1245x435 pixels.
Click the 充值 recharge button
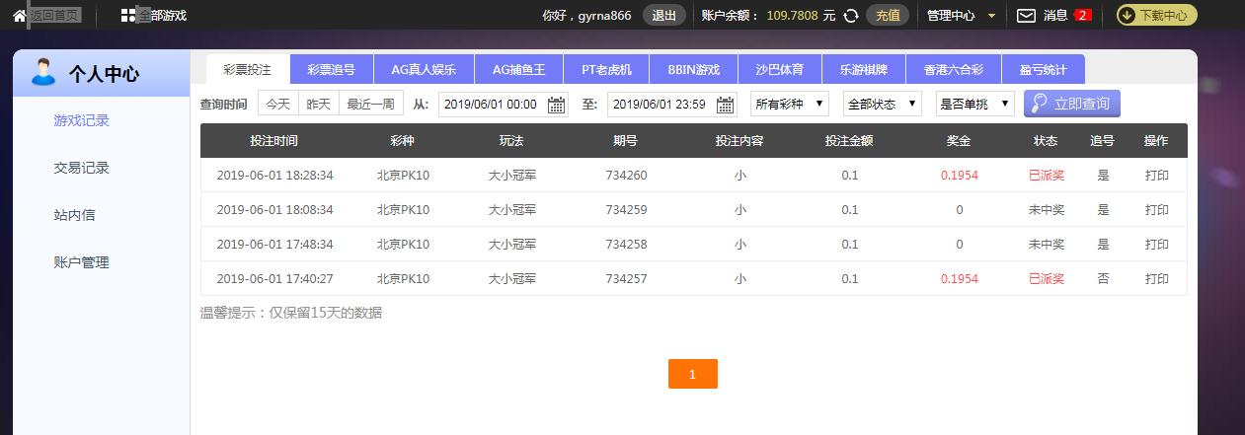(888, 16)
